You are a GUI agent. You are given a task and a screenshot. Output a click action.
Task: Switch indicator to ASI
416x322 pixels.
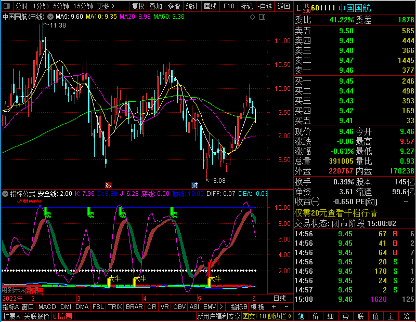coord(194,307)
